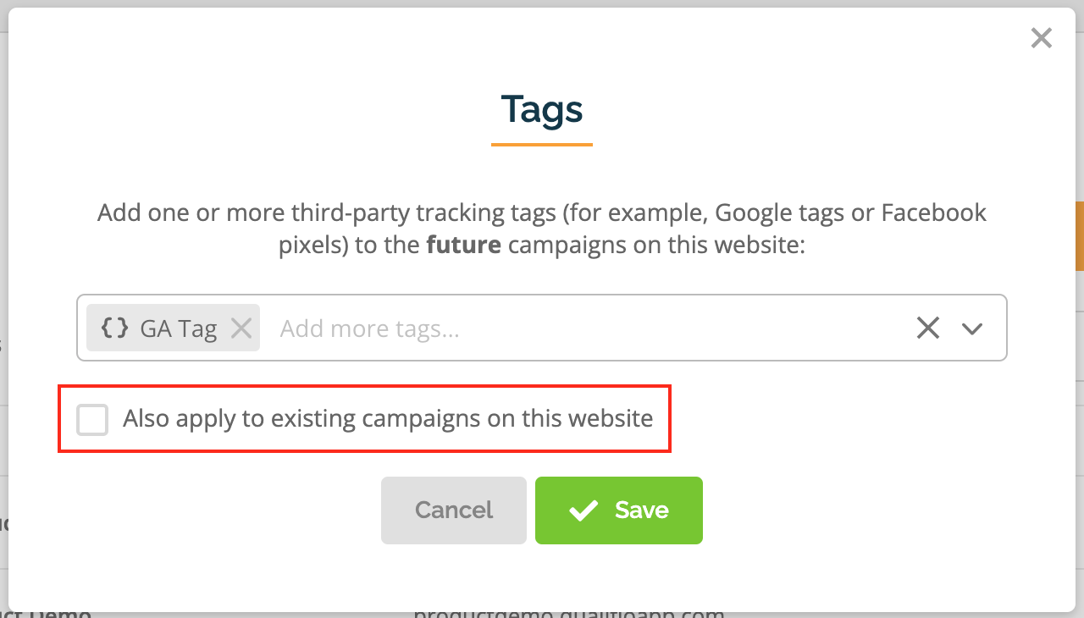Click the curly braces icon on GA Tag
The image size is (1084, 618).
(114, 328)
